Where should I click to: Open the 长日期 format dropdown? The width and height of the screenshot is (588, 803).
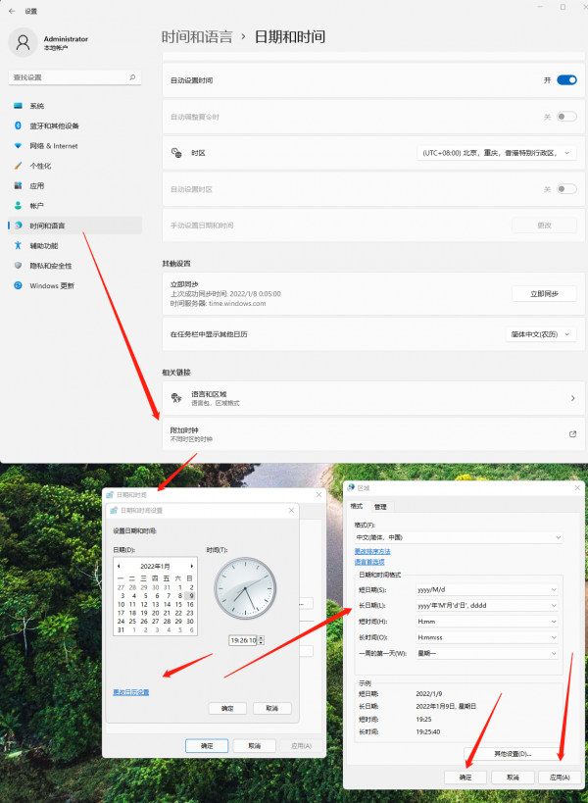487,605
